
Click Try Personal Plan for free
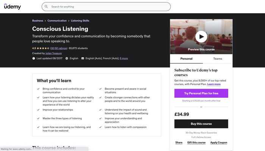[201, 93]
